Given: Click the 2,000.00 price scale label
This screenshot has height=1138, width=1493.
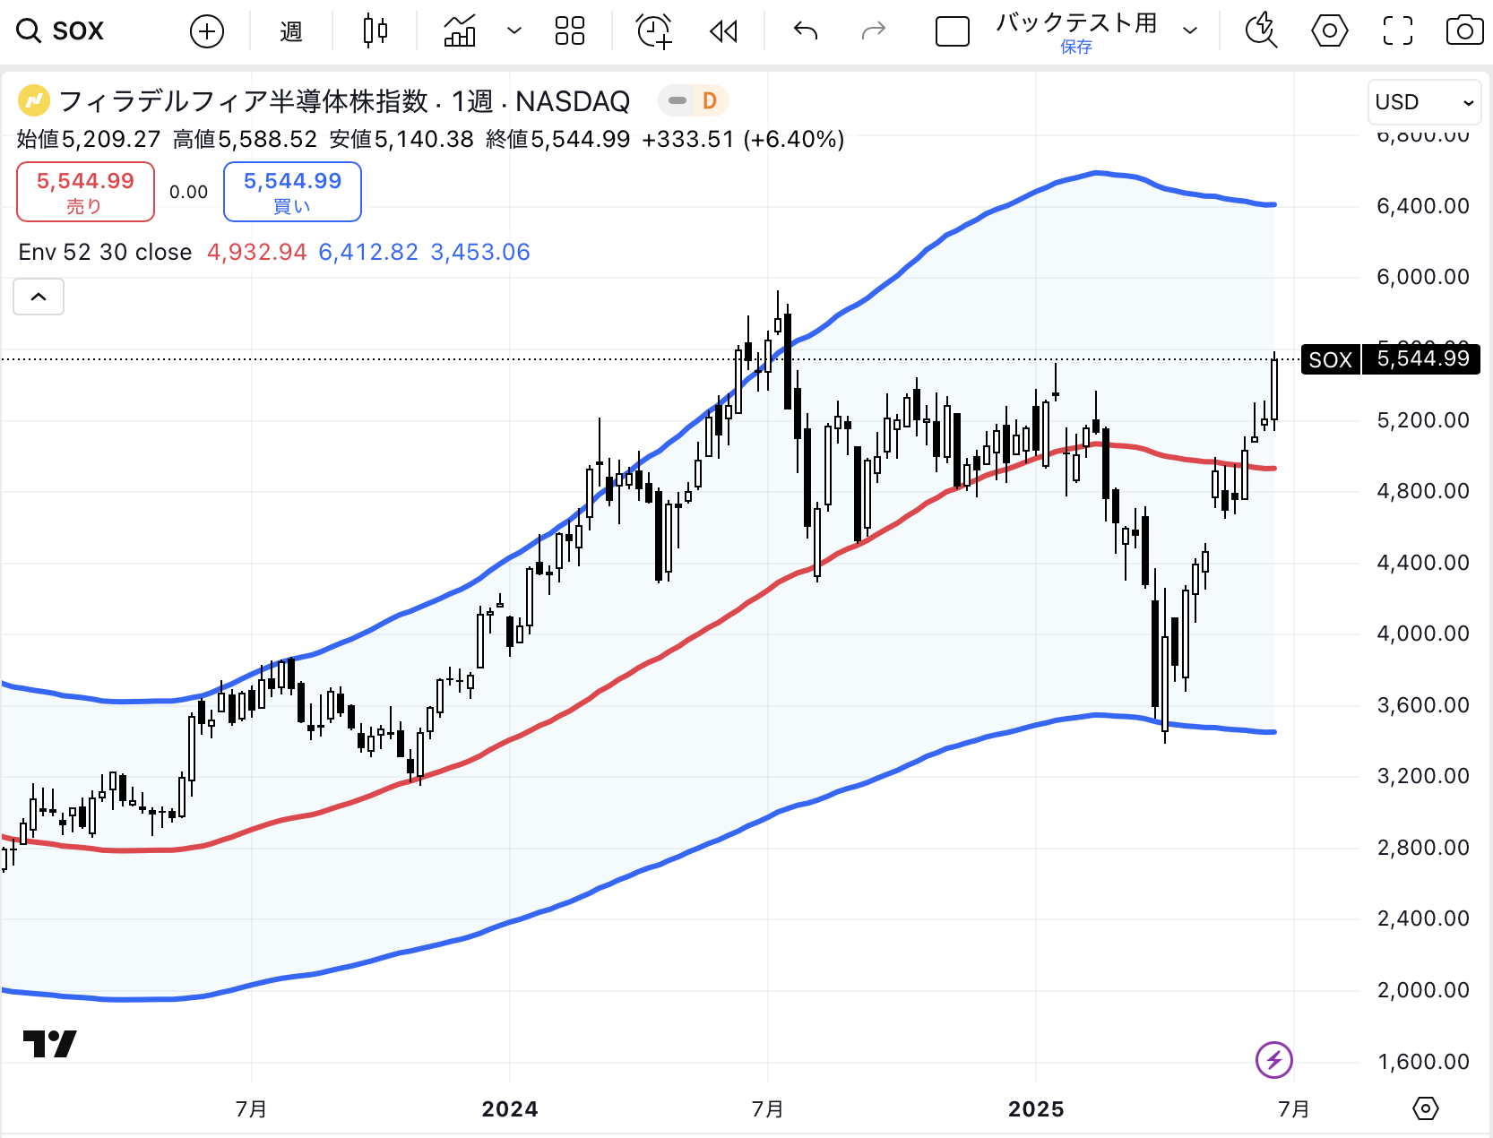Looking at the screenshot, I should click(x=1423, y=990).
